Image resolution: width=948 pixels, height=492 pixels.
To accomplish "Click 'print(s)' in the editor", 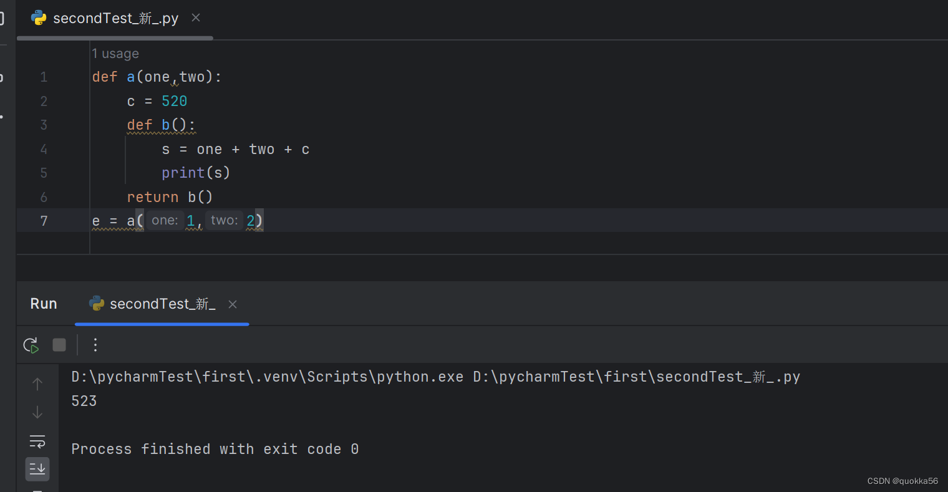I will tap(196, 173).
